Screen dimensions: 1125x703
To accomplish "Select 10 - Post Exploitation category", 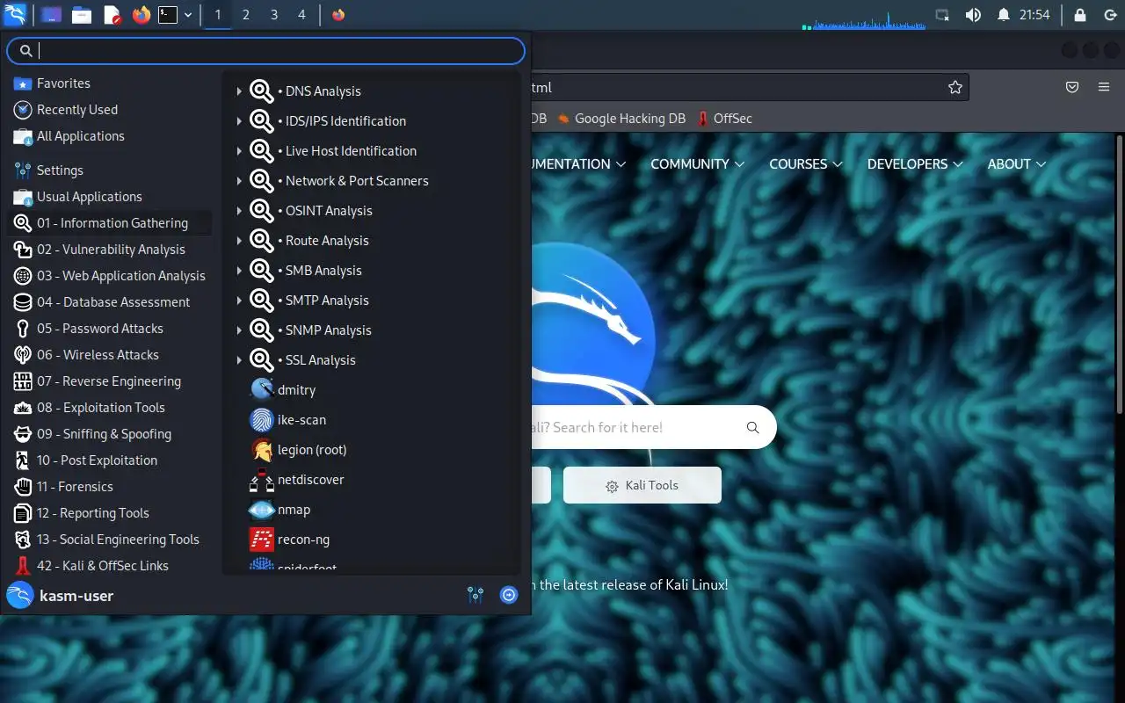I will tap(110, 460).
